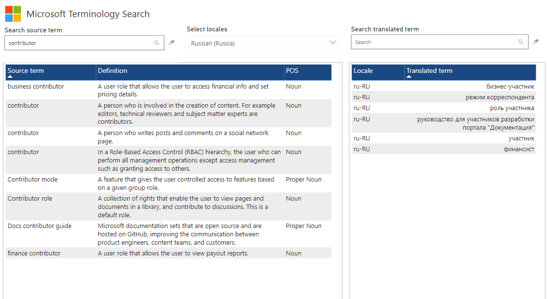Viewport: 548px width, 299px height.
Task: Click definition about viewing pages in a library
Action: (x=183, y=207)
